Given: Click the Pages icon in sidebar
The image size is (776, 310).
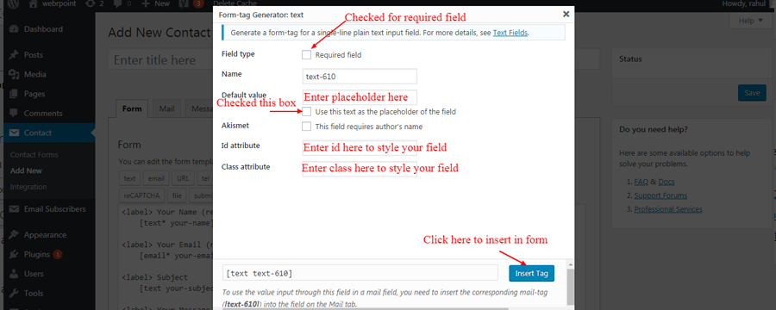Looking at the screenshot, I should point(14,94).
